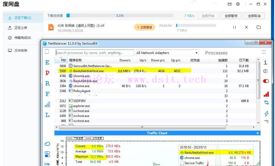This screenshot has height=166, width=275.
Task: Select the explorer.exe process row
Action: 155,106
